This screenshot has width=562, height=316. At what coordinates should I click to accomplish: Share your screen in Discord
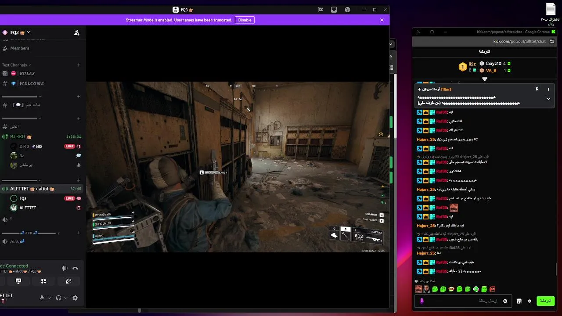(x=18, y=281)
